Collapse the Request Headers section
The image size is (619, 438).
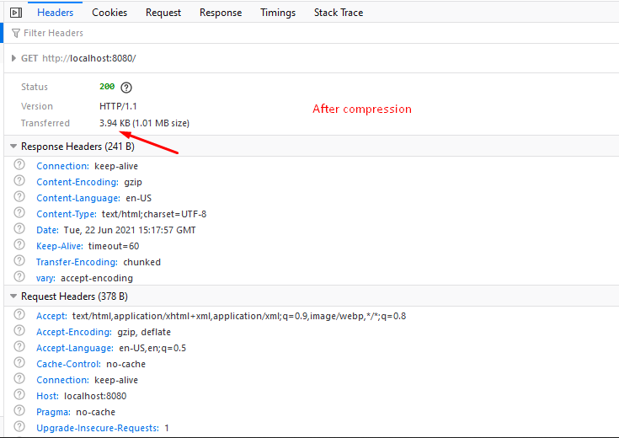click(x=13, y=296)
